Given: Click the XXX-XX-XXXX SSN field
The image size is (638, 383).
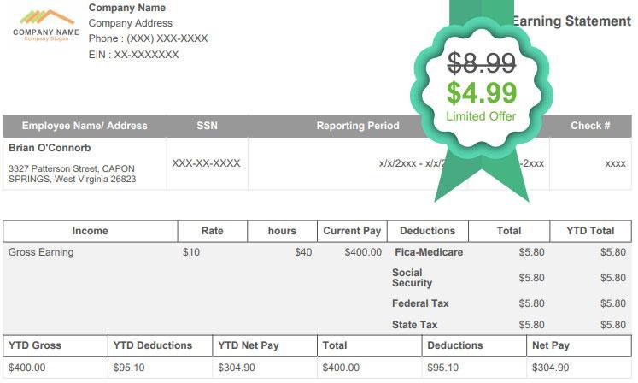Looking at the screenshot, I should (x=206, y=163).
